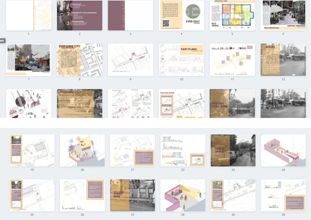The image size is (311, 220).
Task: Open page 22 sections thumbnail
Action: (182, 150)
